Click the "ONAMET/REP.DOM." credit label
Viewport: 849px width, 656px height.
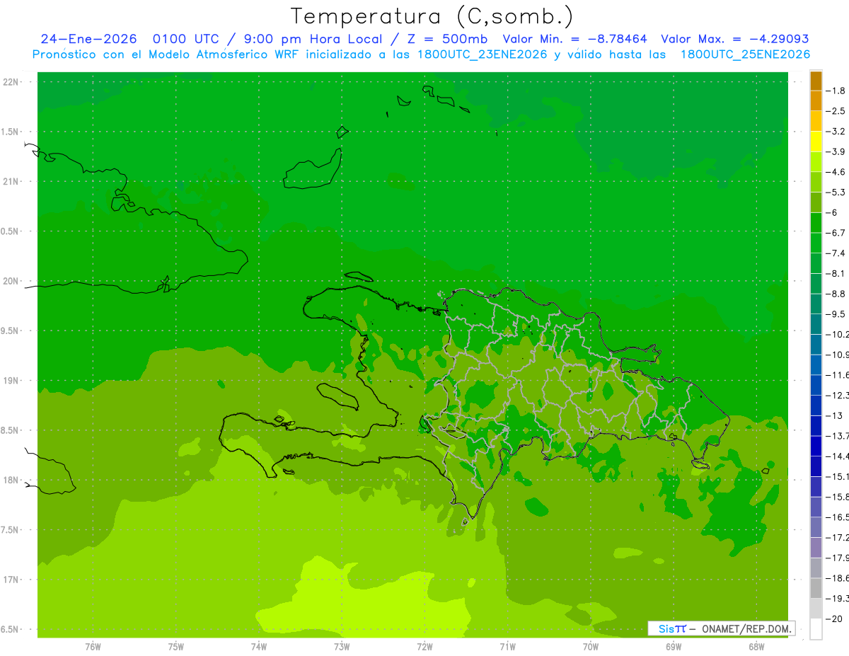click(747, 628)
